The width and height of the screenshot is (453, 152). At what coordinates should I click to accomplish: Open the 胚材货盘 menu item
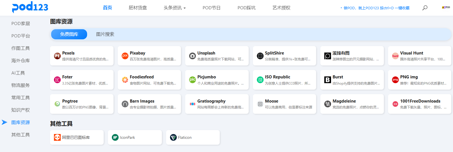(x=138, y=8)
